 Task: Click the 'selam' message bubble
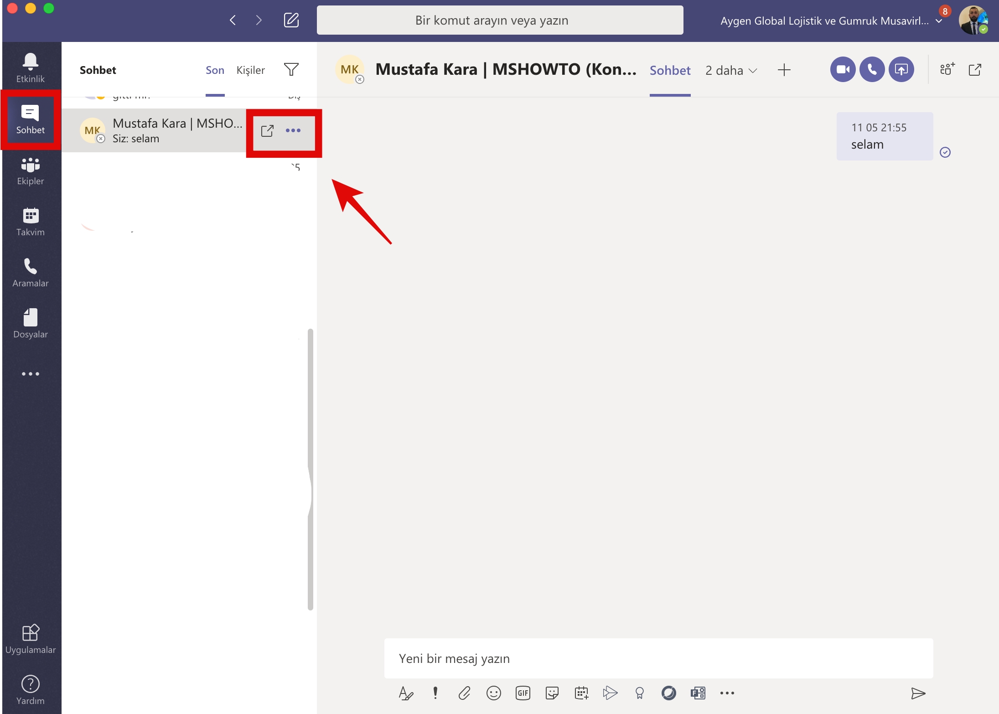coord(885,136)
